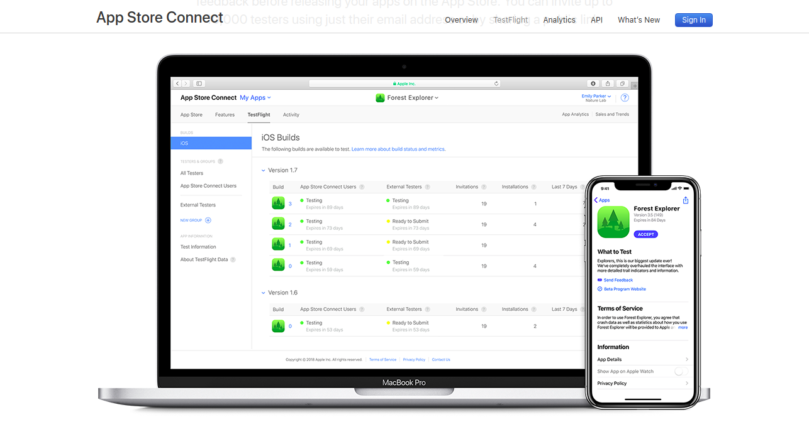Viewport: 809px width, 422px height.
Task: Click Learn more about build status link
Action: click(398, 149)
